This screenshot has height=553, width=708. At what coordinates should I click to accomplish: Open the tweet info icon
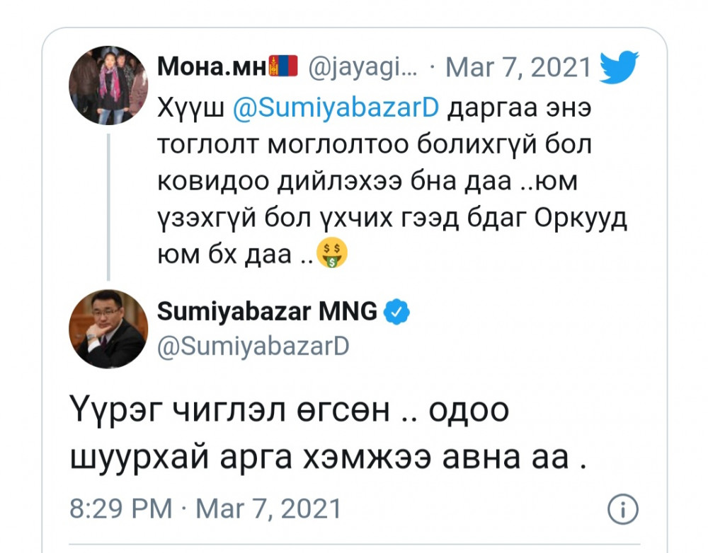point(623,509)
